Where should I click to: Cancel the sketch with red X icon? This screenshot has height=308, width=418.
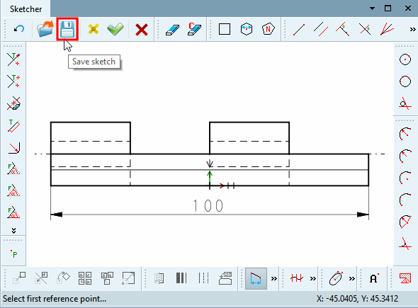point(142,29)
